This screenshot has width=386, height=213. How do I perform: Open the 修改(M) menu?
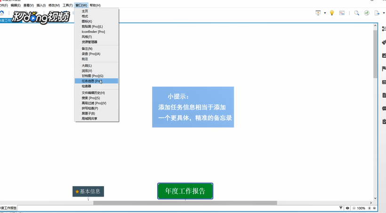point(54,5)
